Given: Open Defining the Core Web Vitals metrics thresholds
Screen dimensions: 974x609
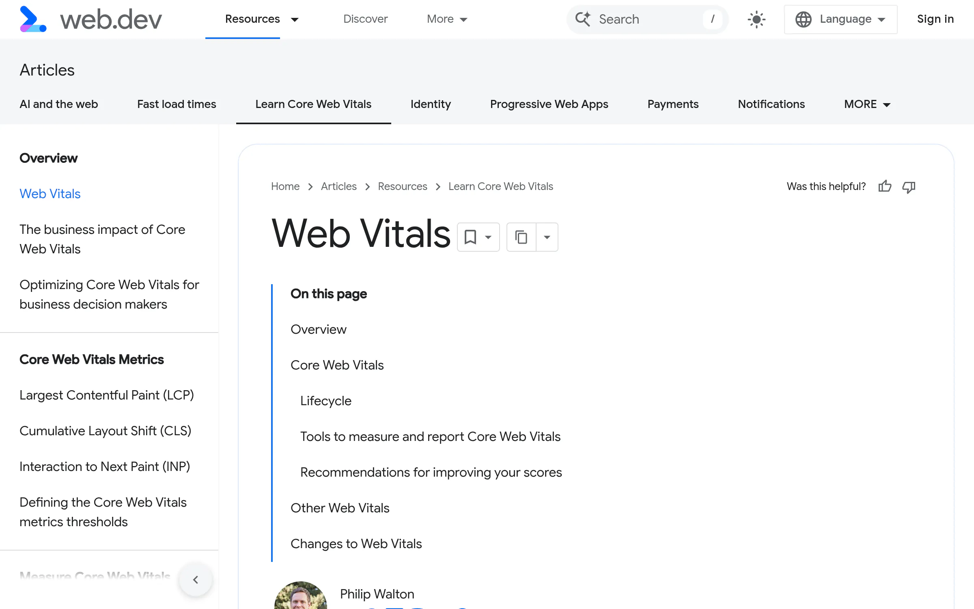Looking at the screenshot, I should pos(103,512).
